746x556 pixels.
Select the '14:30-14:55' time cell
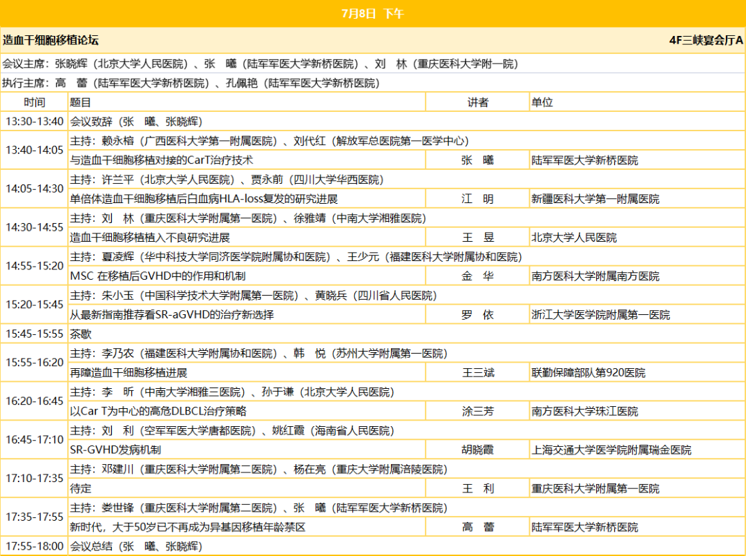[35, 227]
